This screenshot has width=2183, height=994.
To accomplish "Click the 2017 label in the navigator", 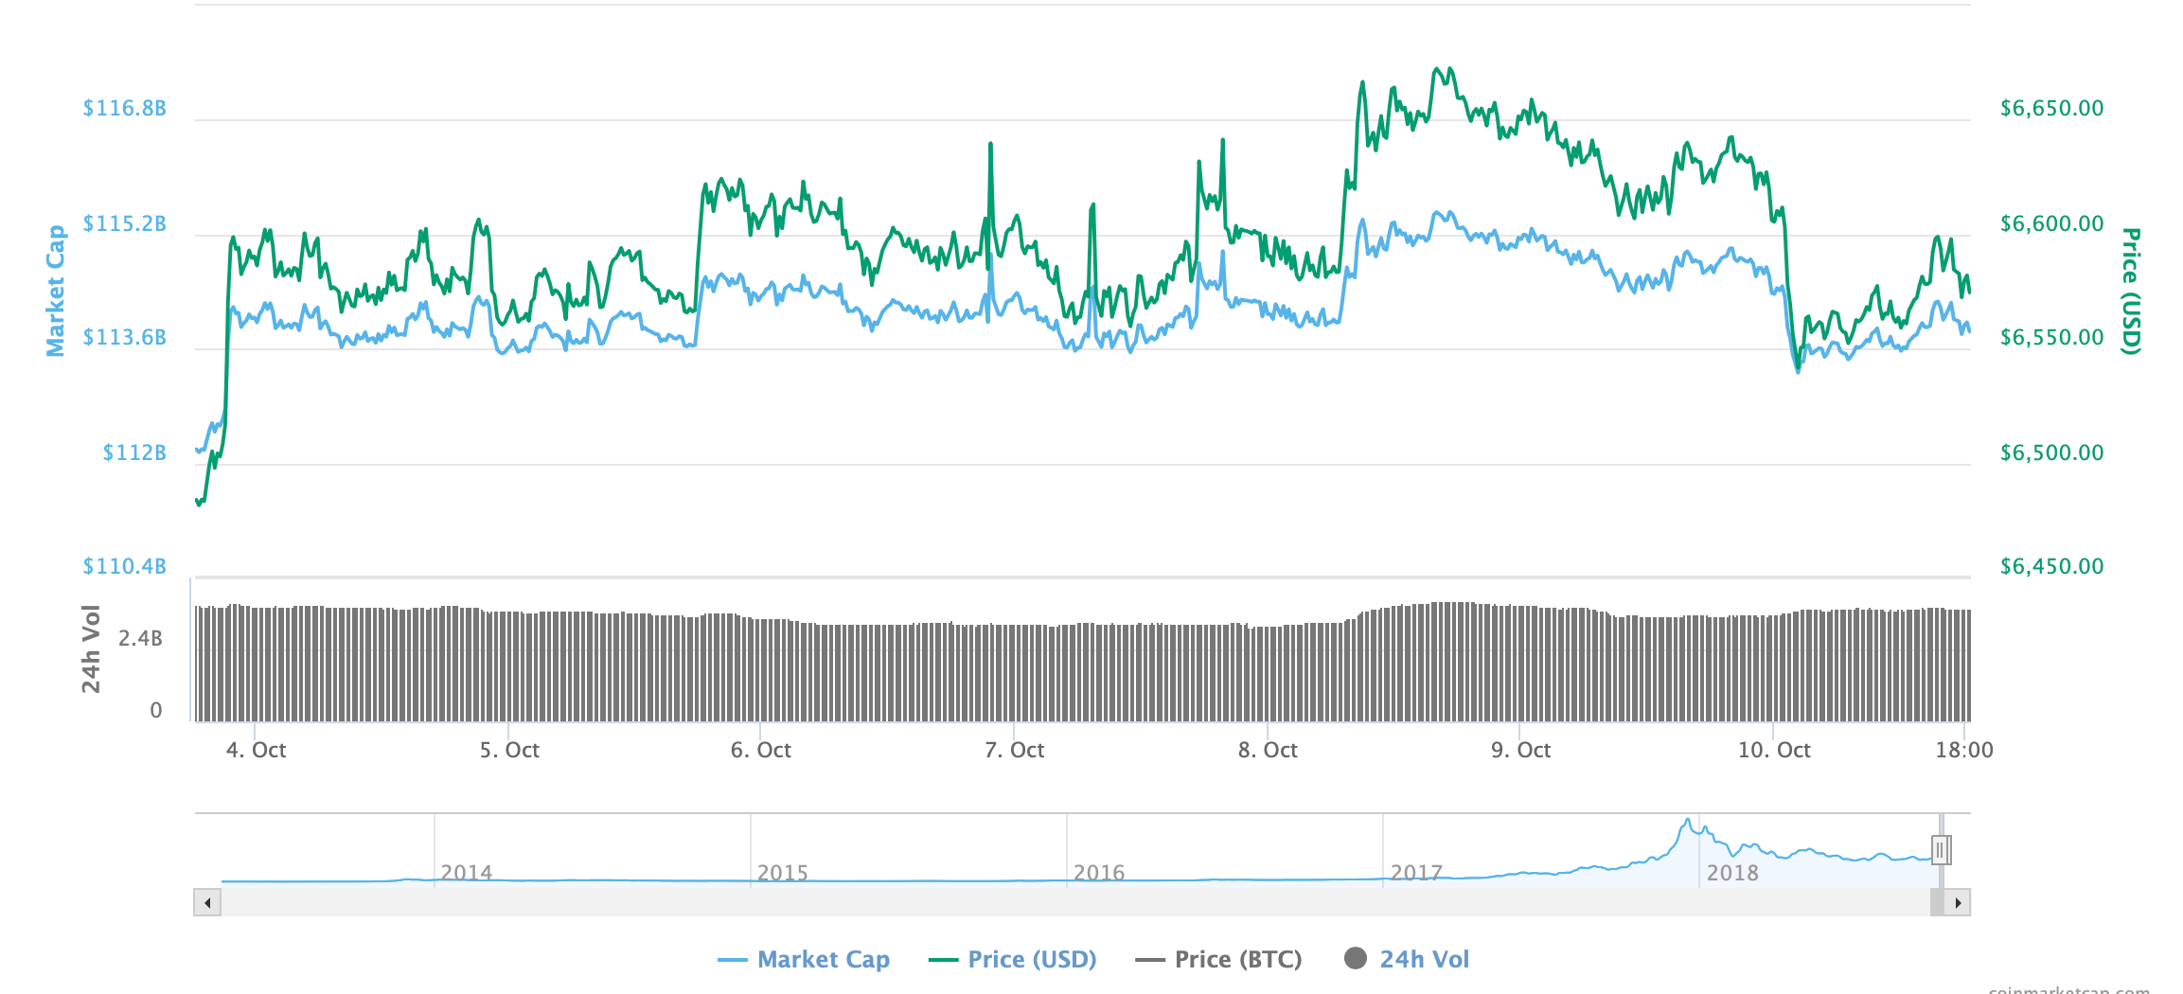I will 1416,872.
